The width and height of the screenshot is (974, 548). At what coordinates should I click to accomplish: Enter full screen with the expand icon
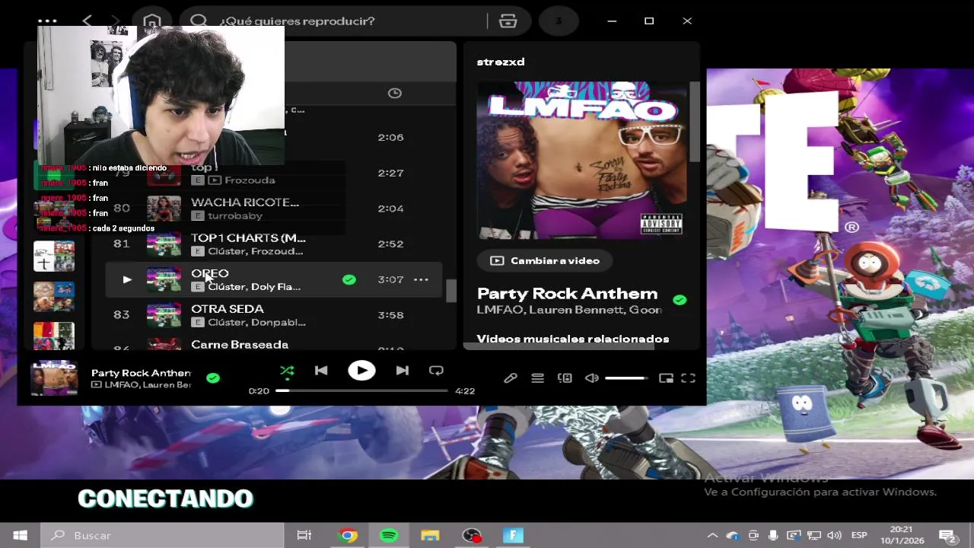688,378
